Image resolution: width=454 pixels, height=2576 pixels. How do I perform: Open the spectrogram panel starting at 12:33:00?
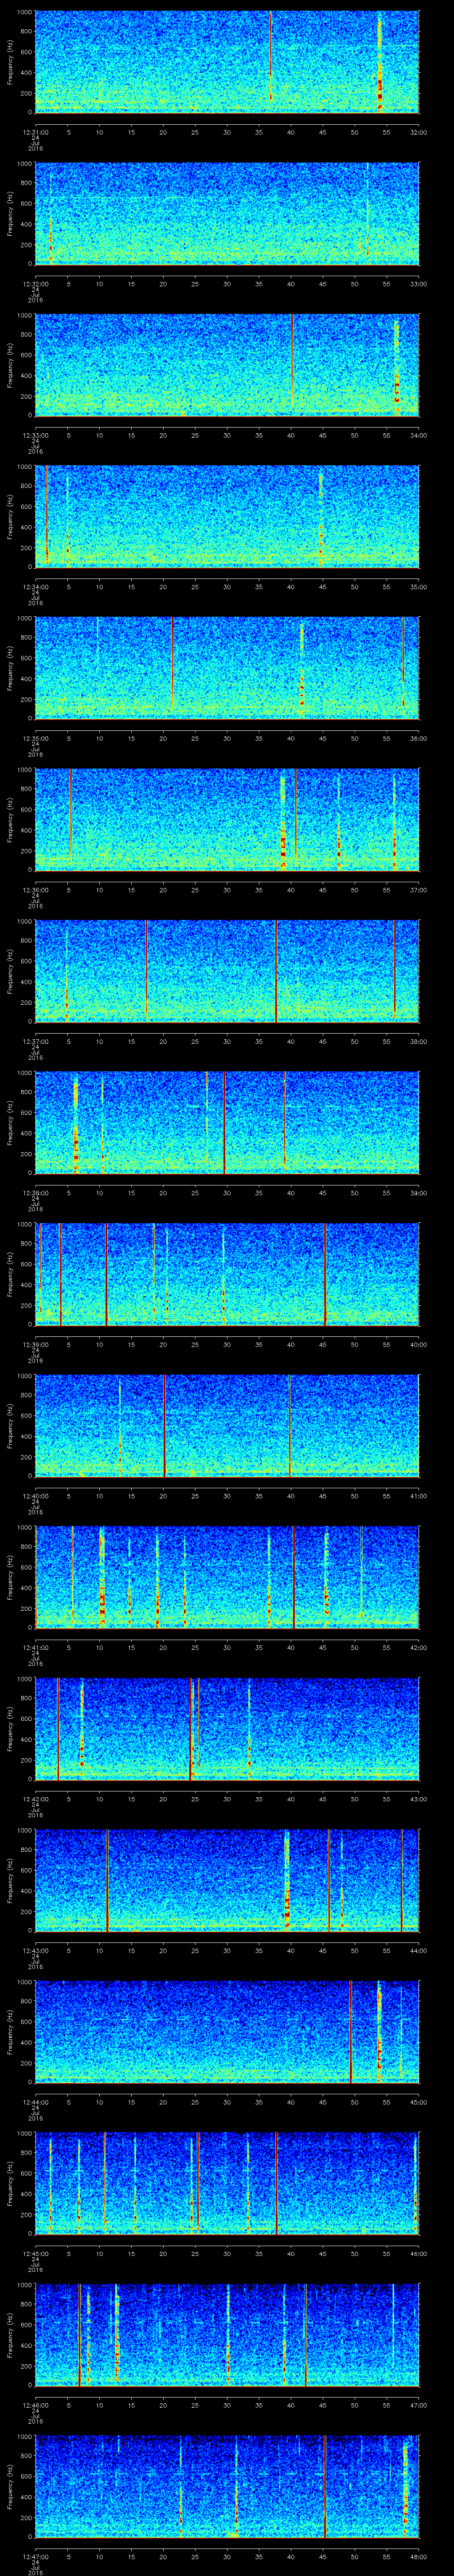[227, 365]
